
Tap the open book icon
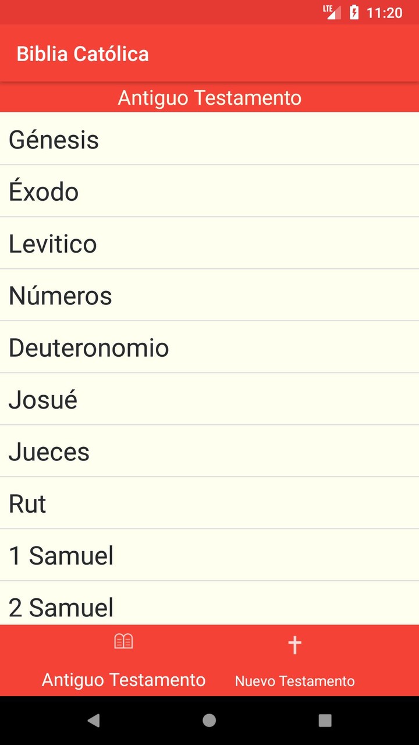(123, 641)
